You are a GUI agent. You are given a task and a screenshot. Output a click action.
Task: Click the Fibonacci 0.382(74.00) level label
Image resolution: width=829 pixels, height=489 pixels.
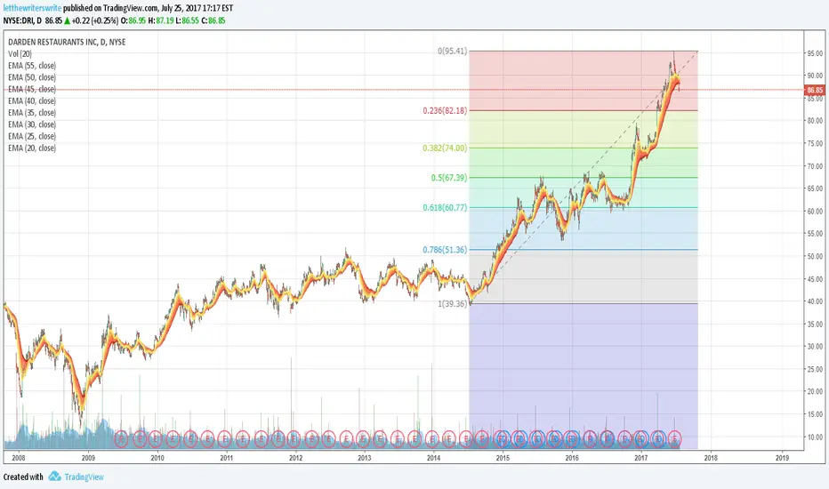tap(445, 148)
